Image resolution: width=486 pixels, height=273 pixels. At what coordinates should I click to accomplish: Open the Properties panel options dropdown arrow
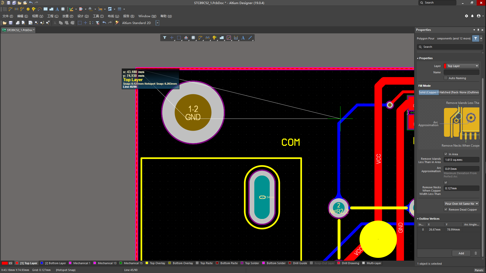coord(474,30)
